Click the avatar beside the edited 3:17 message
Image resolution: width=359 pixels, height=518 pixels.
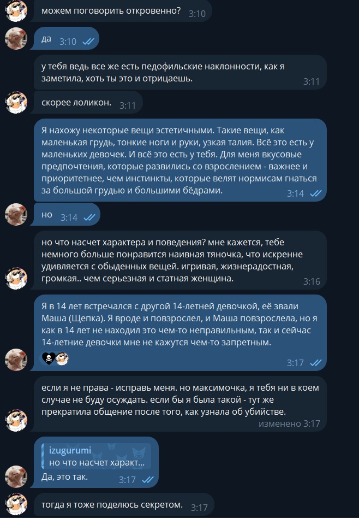click(16, 420)
